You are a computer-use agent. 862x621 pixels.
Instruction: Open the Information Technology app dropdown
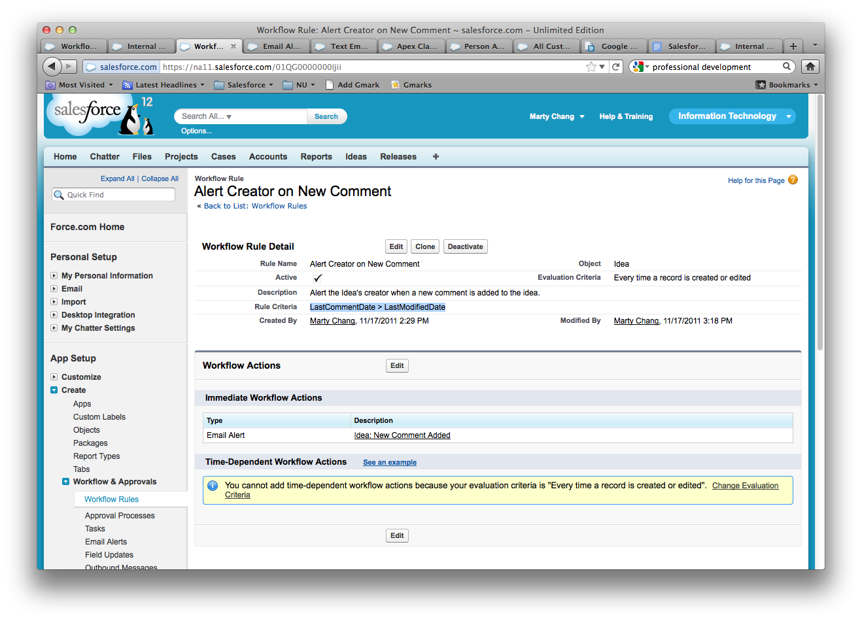[x=732, y=116]
